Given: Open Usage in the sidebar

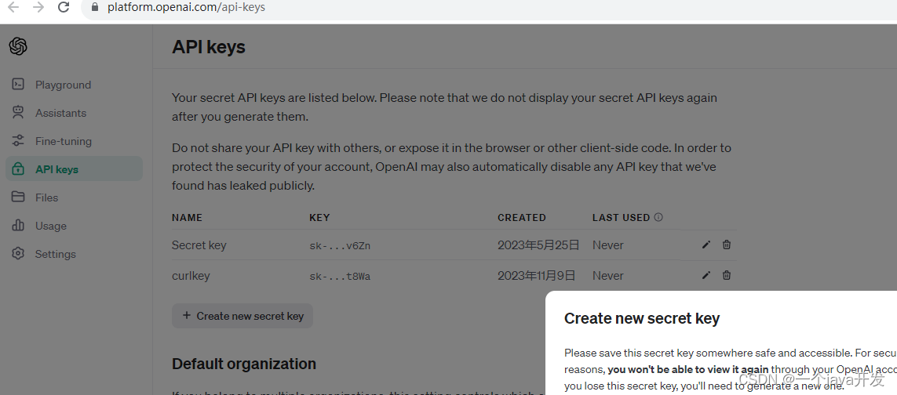Looking at the screenshot, I should click(x=75, y=225).
